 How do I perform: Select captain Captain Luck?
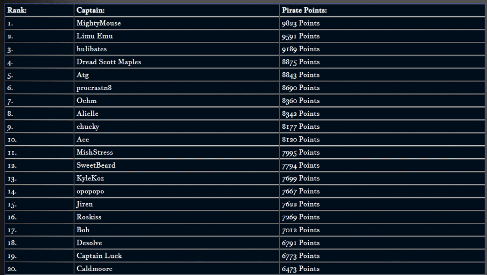(99, 256)
